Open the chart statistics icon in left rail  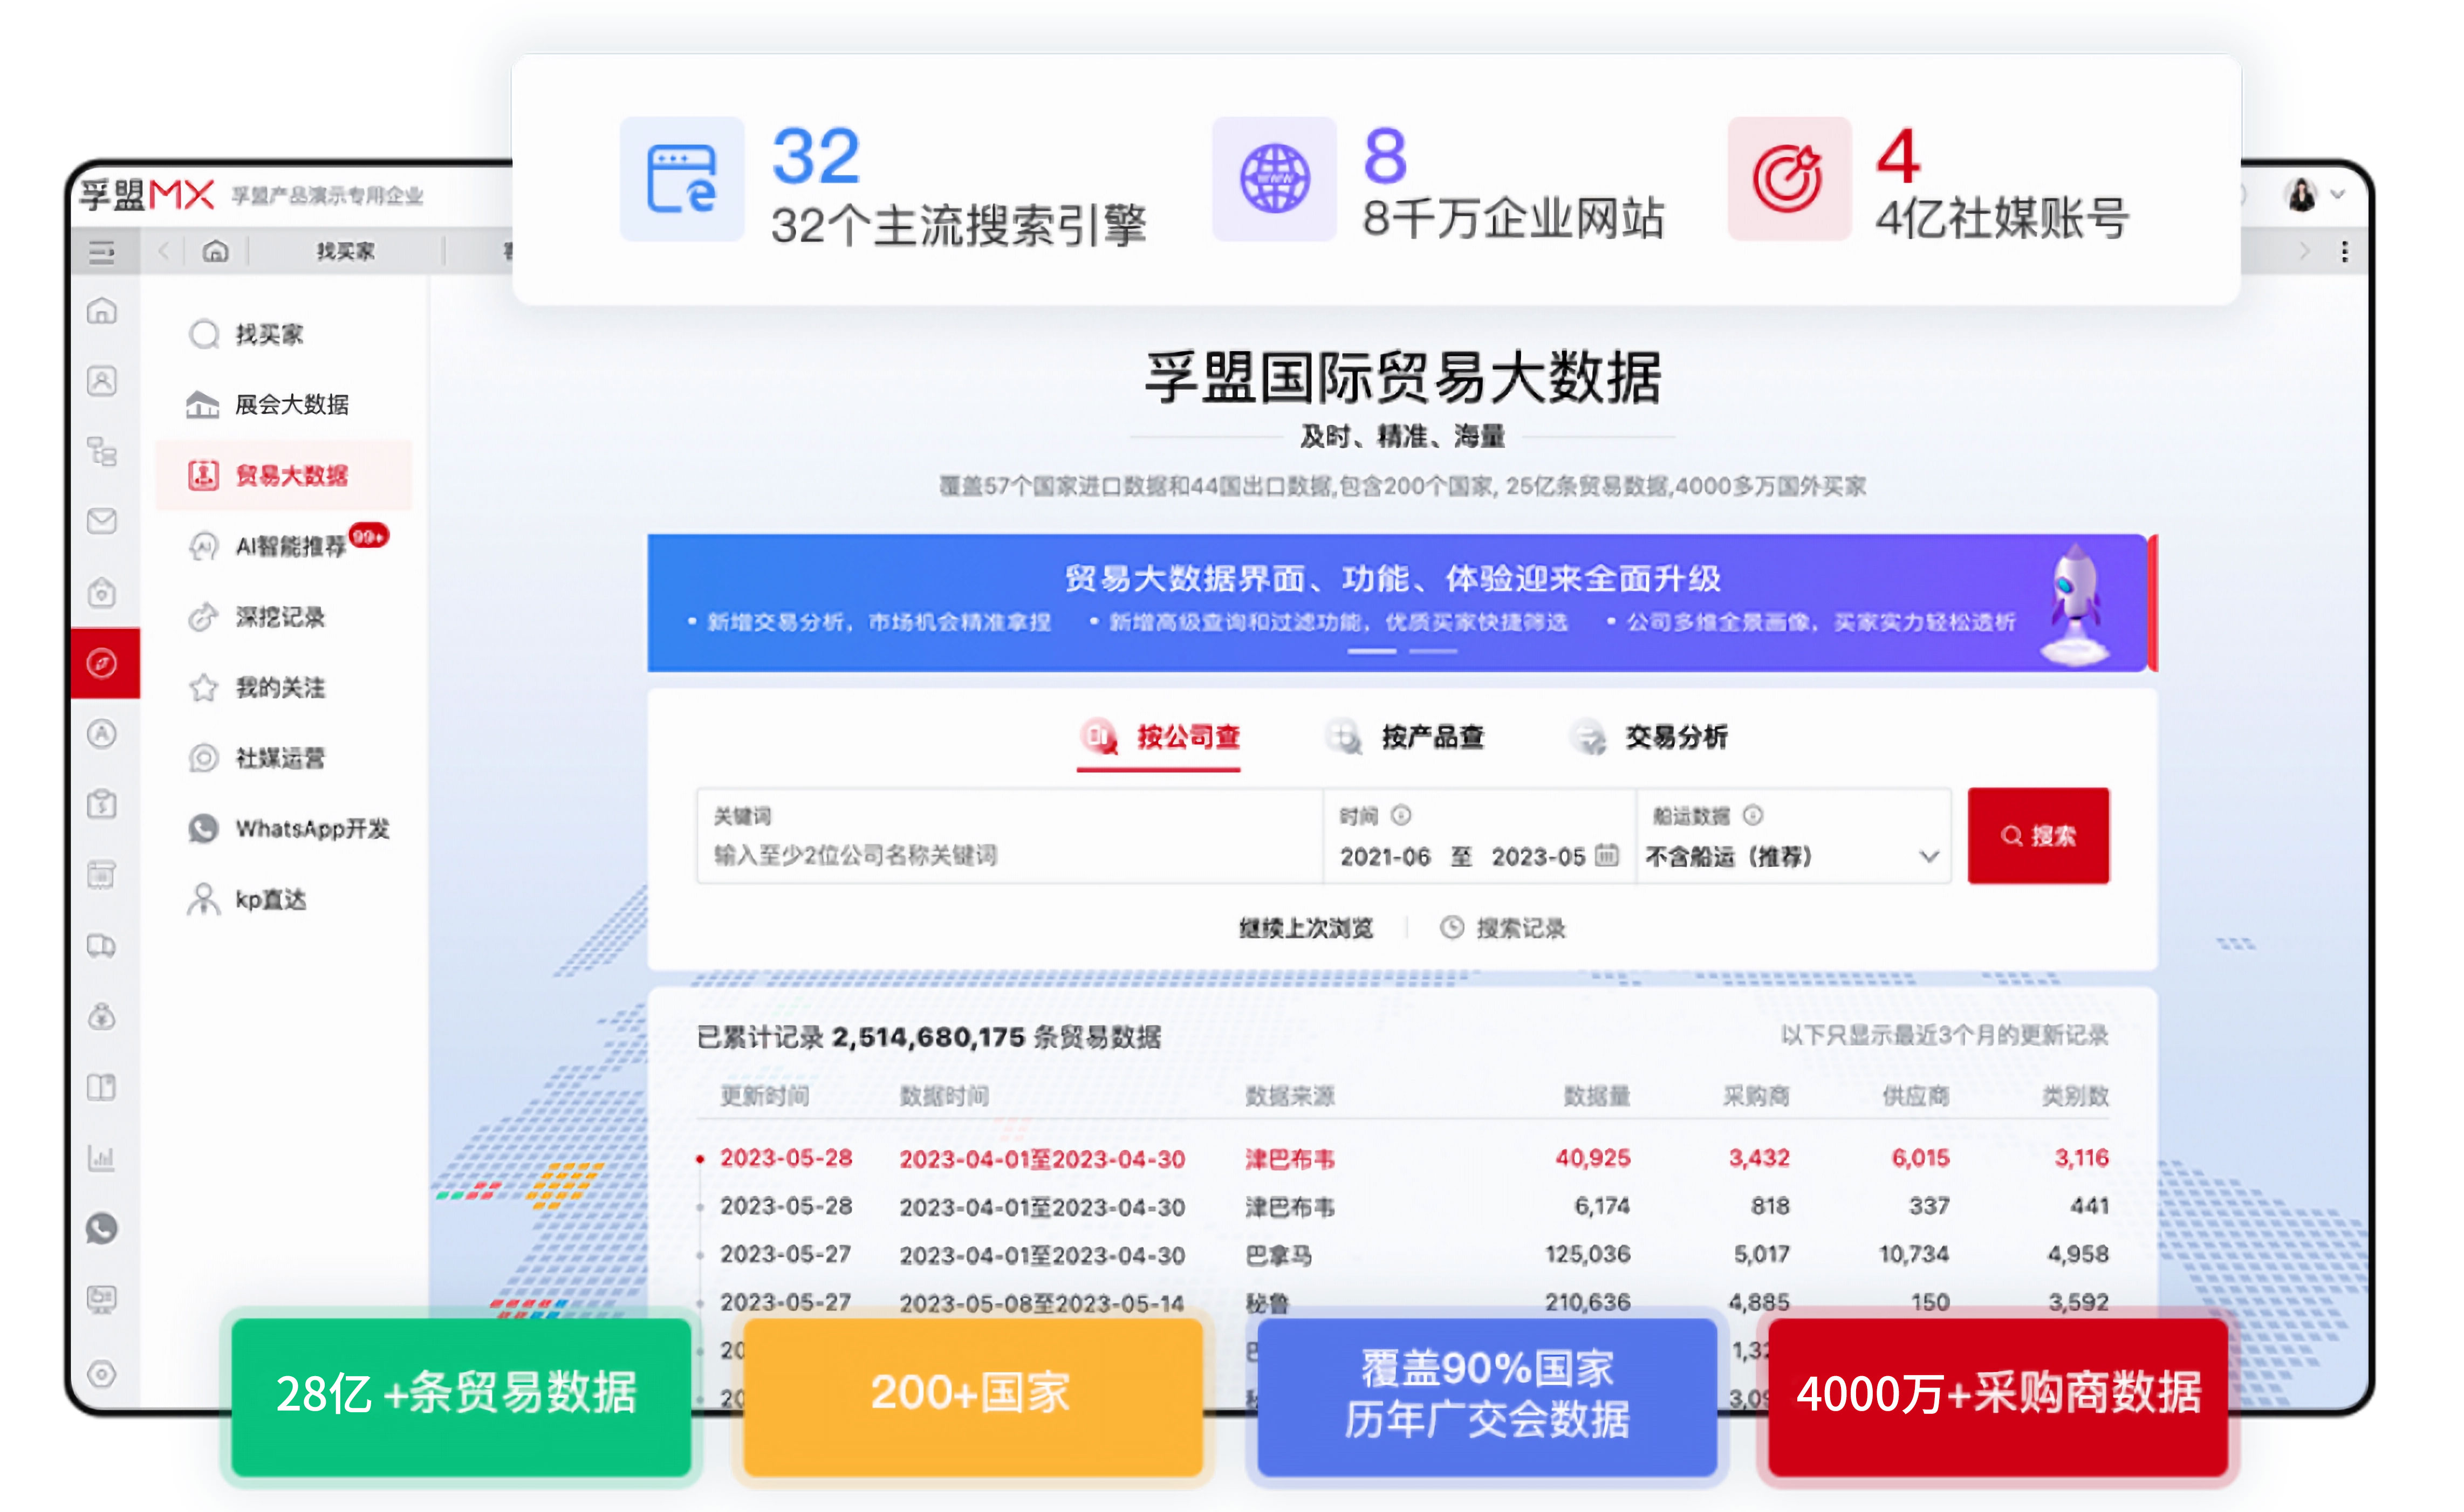pyautogui.click(x=102, y=1158)
